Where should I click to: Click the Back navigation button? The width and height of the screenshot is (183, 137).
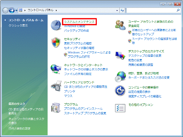5,11
